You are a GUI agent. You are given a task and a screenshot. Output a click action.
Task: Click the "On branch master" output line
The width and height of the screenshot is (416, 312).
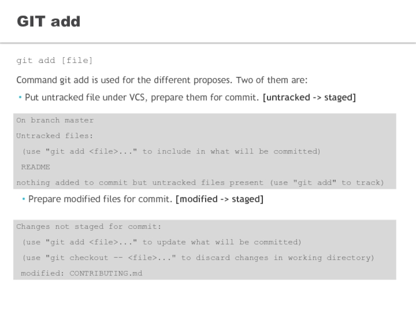55,121
